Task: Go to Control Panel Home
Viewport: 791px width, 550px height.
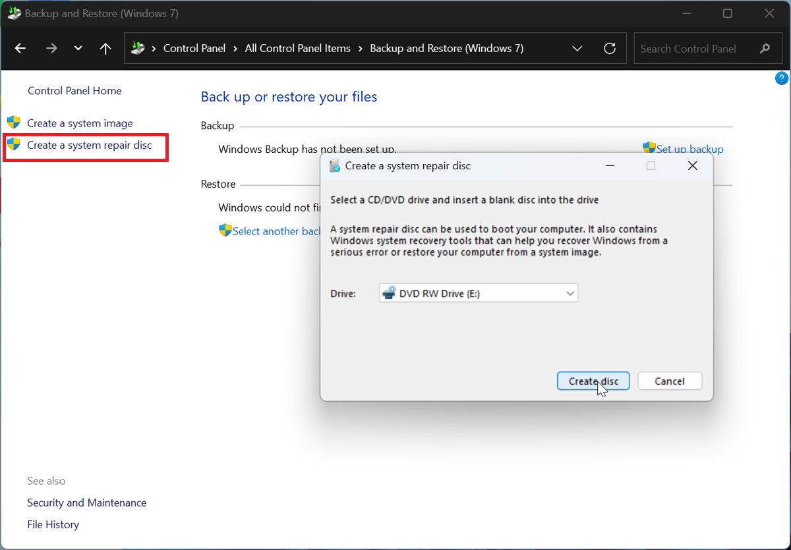Action: point(74,90)
